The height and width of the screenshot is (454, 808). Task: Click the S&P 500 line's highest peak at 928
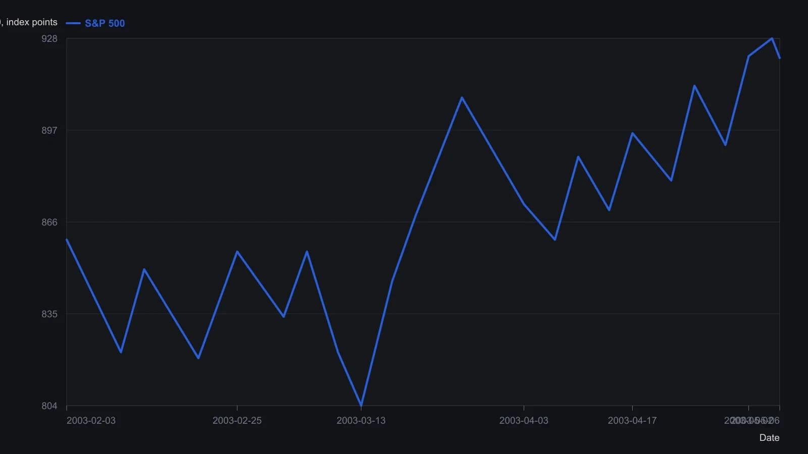point(772,38)
